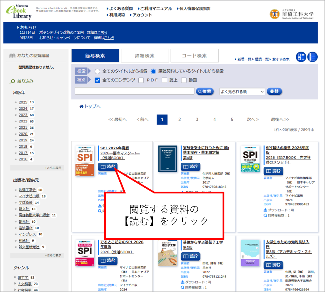The height and width of the screenshot is (292, 325).
Task: Click 読む button for 基礎から学ぶ遺伝子工学
Action: [x=190, y=256]
